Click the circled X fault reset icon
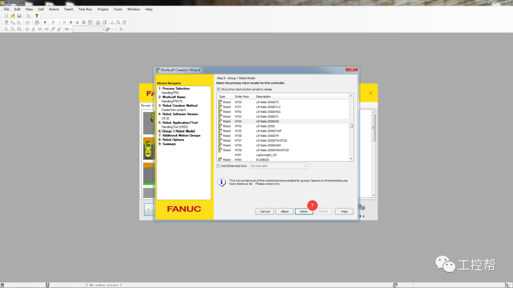Viewport: 513px width, 288px height. [x=84, y=23]
